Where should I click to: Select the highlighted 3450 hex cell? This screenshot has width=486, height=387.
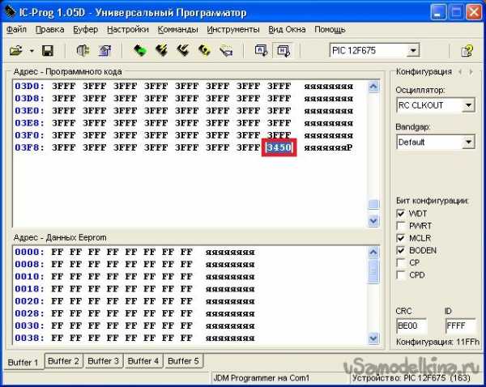(x=279, y=147)
